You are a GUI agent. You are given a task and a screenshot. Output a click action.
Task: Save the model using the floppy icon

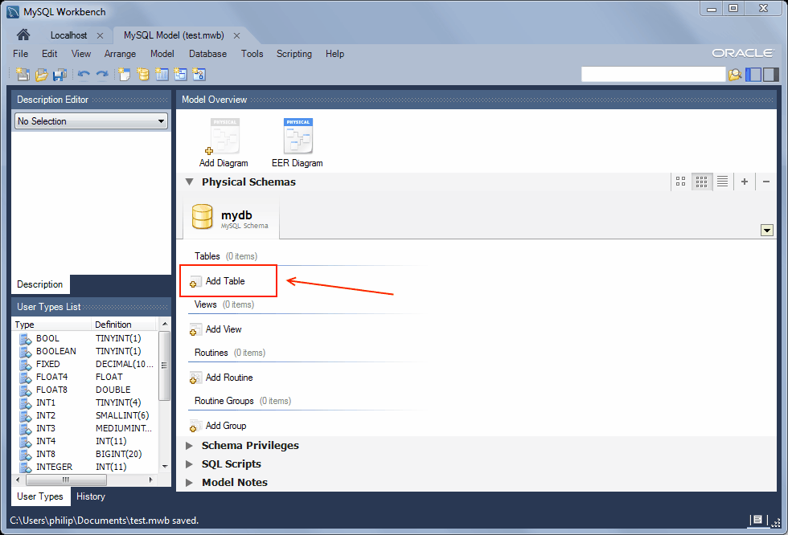coord(60,74)
